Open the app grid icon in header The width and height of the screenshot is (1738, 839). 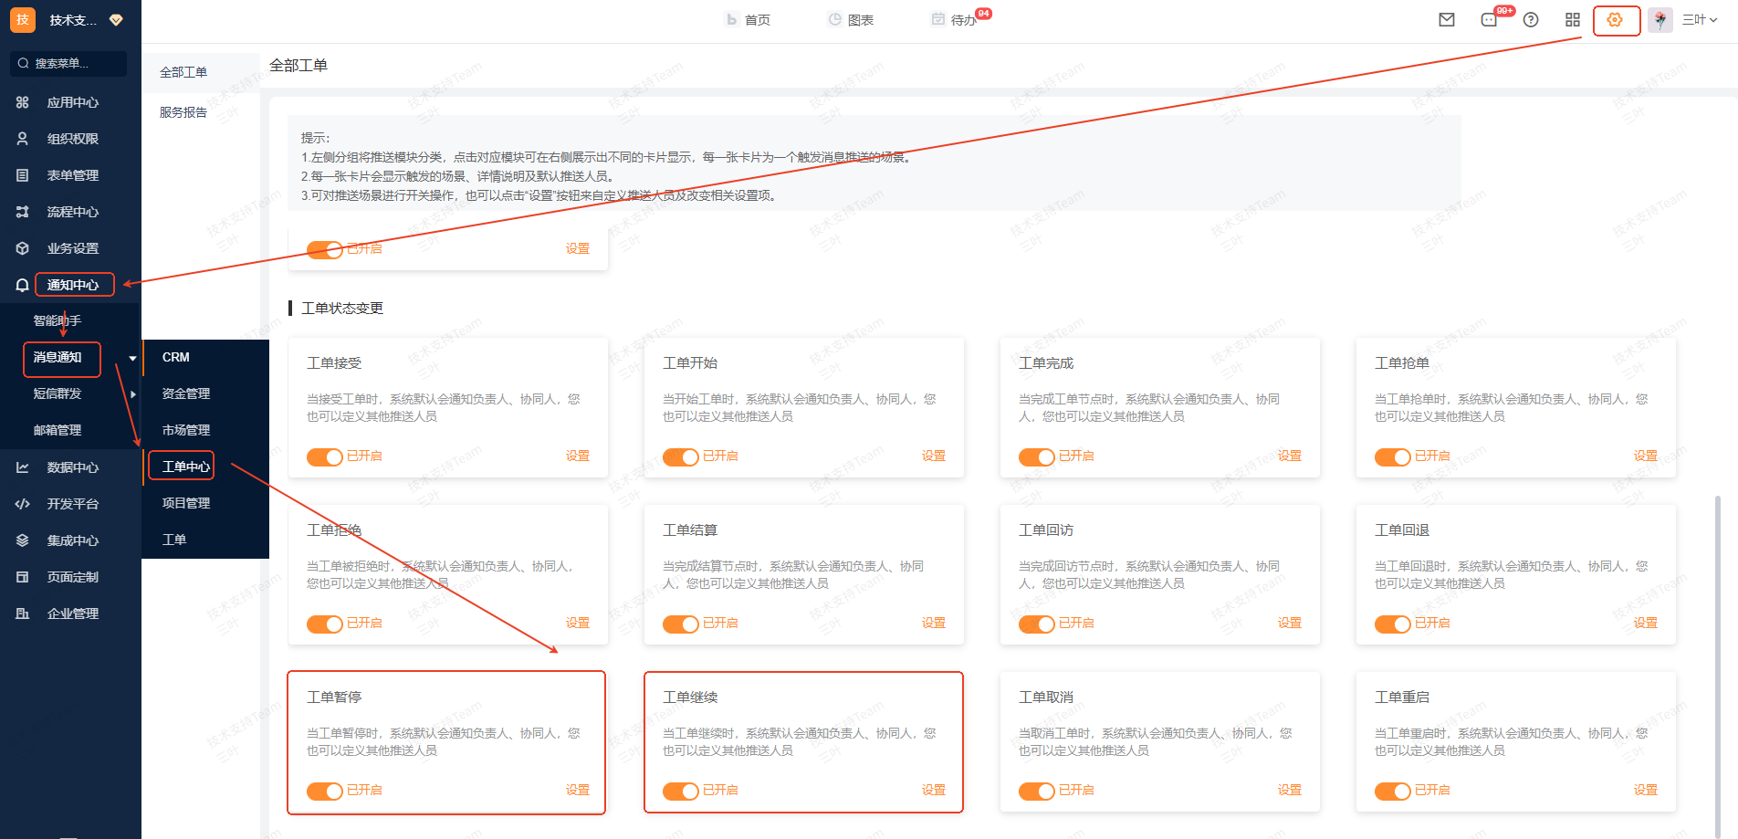(1572, 20)
